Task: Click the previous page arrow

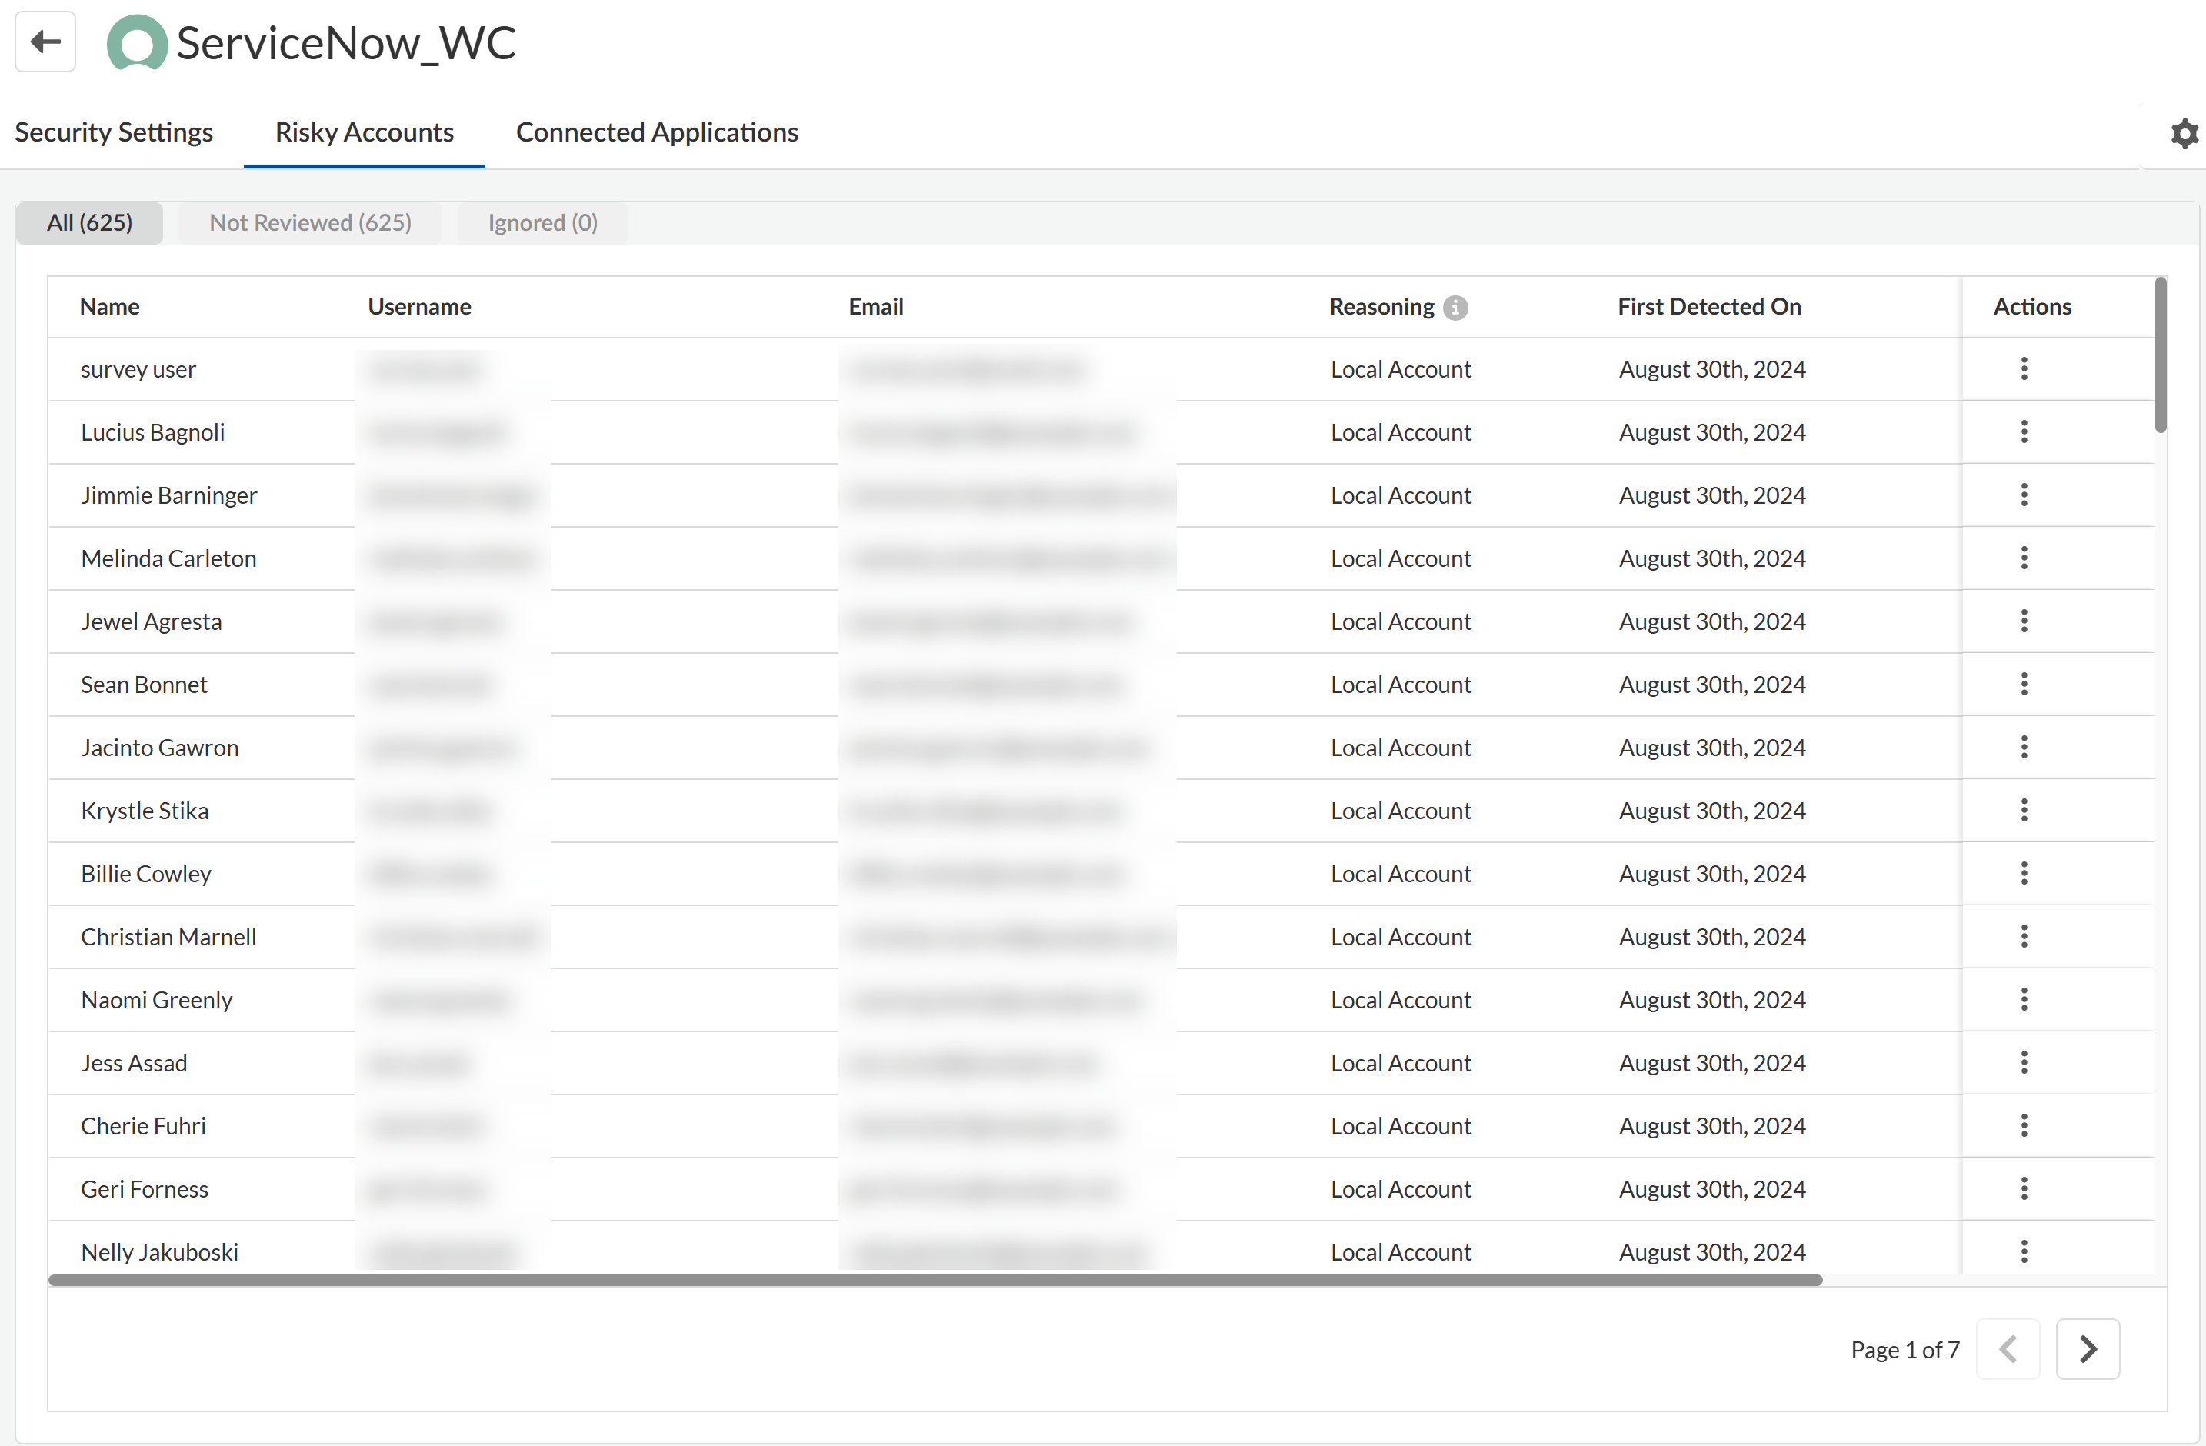Action: click(x=2008, y=1348)
